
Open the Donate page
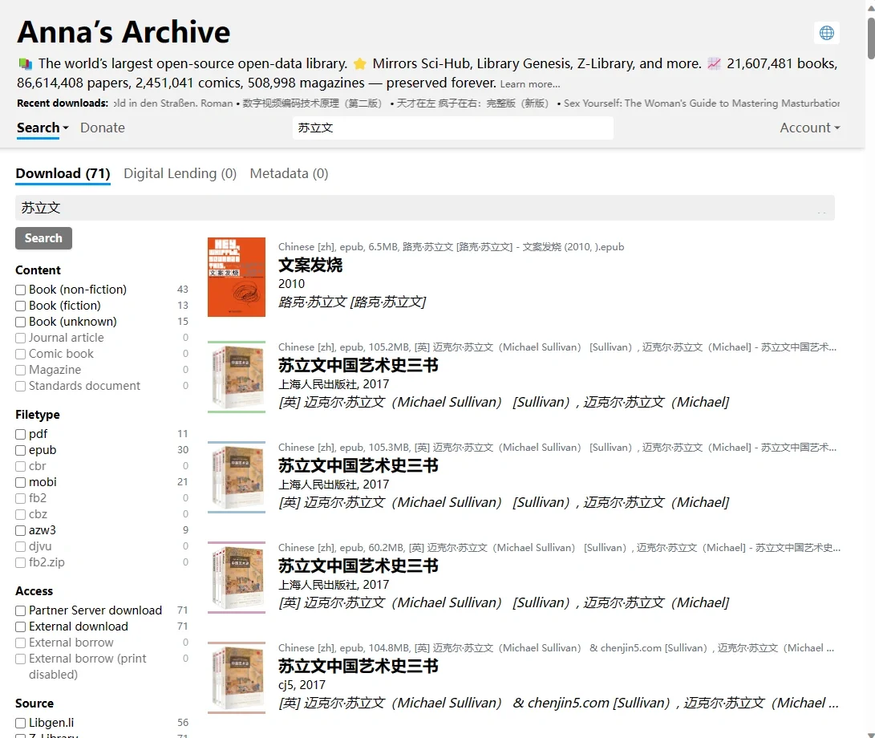click(x=103, y=128)
